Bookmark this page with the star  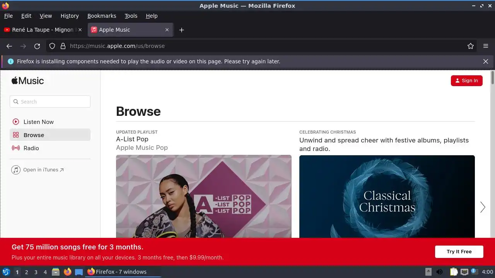[x=471, y=46]
